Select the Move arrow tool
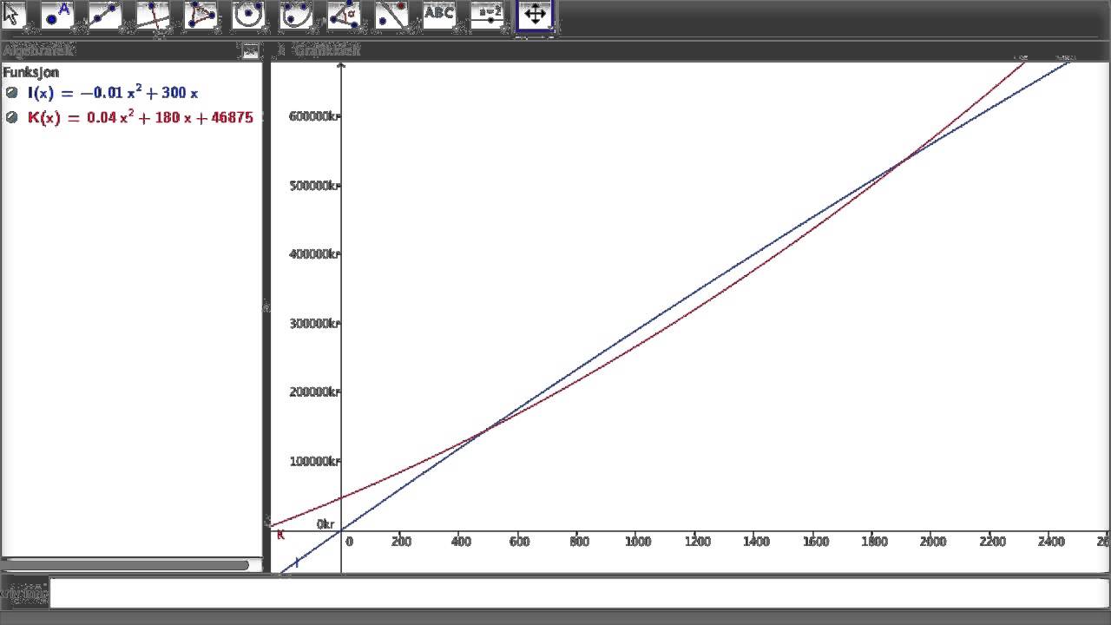 (12, 15)
